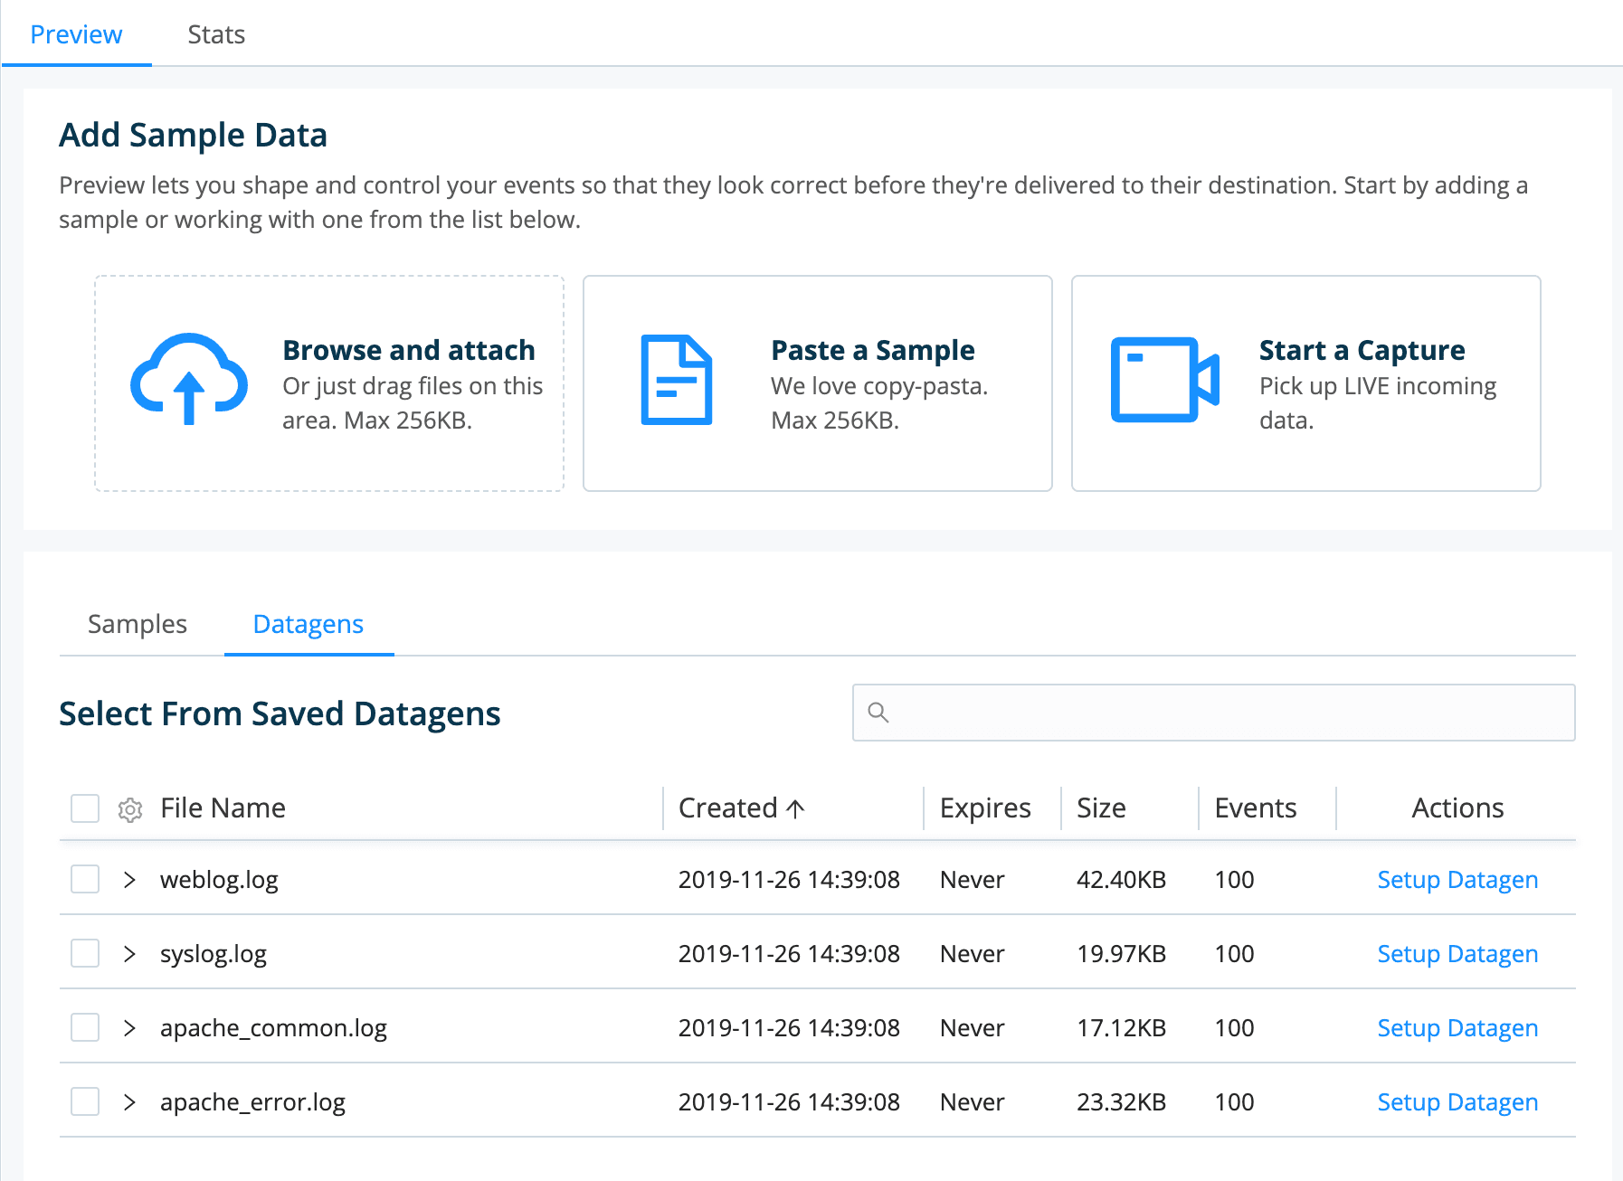
Task: Expand the syslog.log row
Action: coord(129,952)
